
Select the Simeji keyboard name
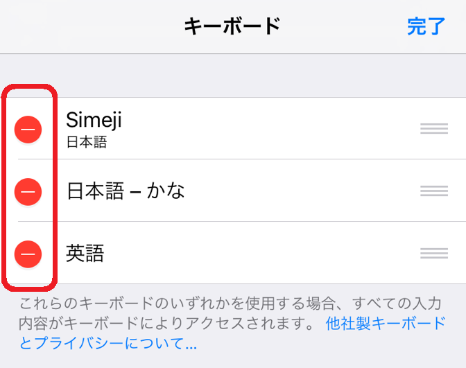point(94,121)
